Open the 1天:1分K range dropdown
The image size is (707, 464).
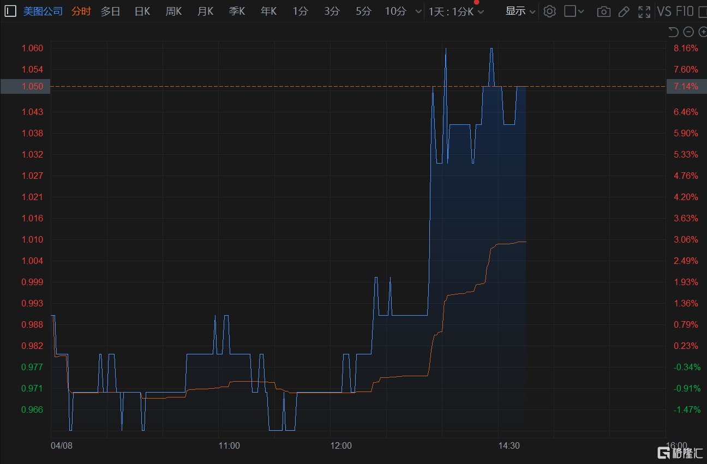tap(456, 11)
